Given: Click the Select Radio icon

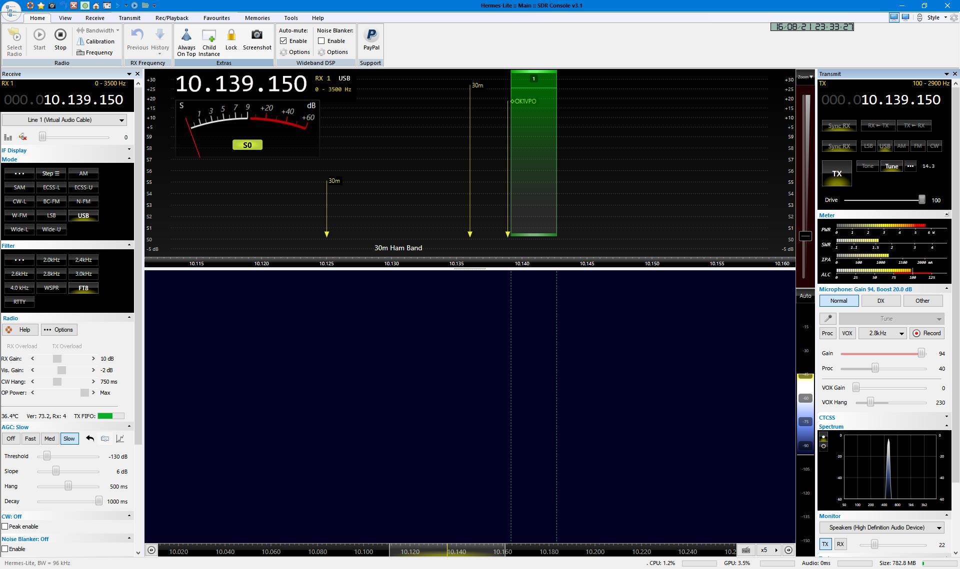Looking at the screenshot, I should [14, 35].
